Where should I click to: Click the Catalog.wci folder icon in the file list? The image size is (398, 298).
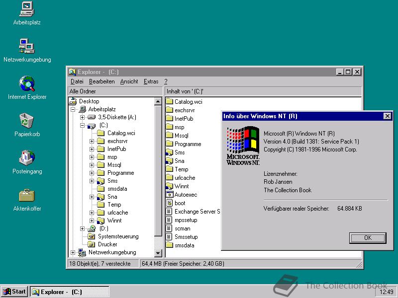[169, 102]
